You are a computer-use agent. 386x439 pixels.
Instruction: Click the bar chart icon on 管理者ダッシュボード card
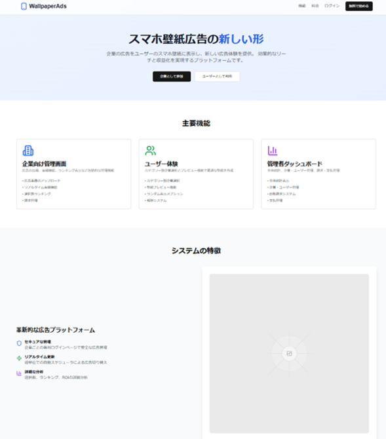[273, 150]
